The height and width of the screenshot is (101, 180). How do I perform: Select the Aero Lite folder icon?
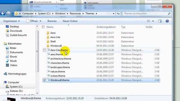tap(48, 37)
